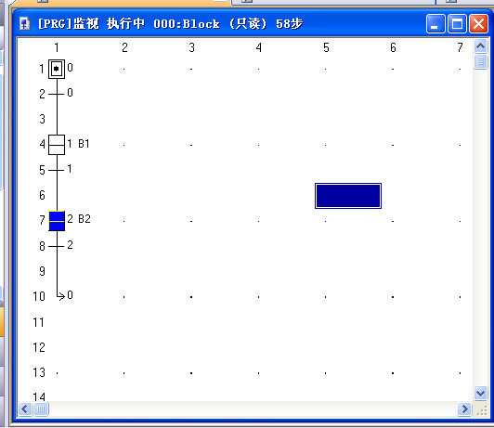Minimize the PRG monitor window
Viewport: 494px width, 428px height.
pos(435,23)
